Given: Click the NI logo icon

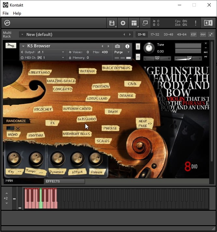Looking at the screenshot, I should point(208,23).
